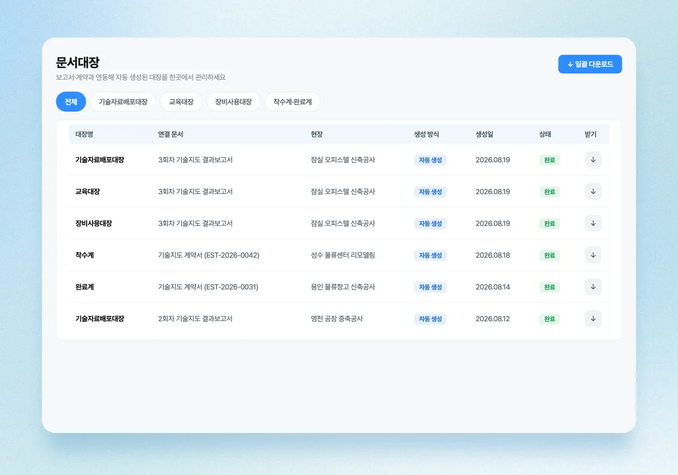
Task: Select 교육대장 name in the table row
Action: (x=88, y=192)
